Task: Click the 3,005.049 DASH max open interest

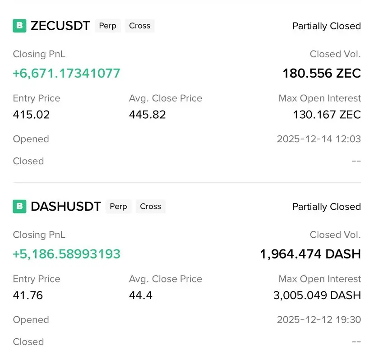Action: pyautogui.click(x=317, y=295)
